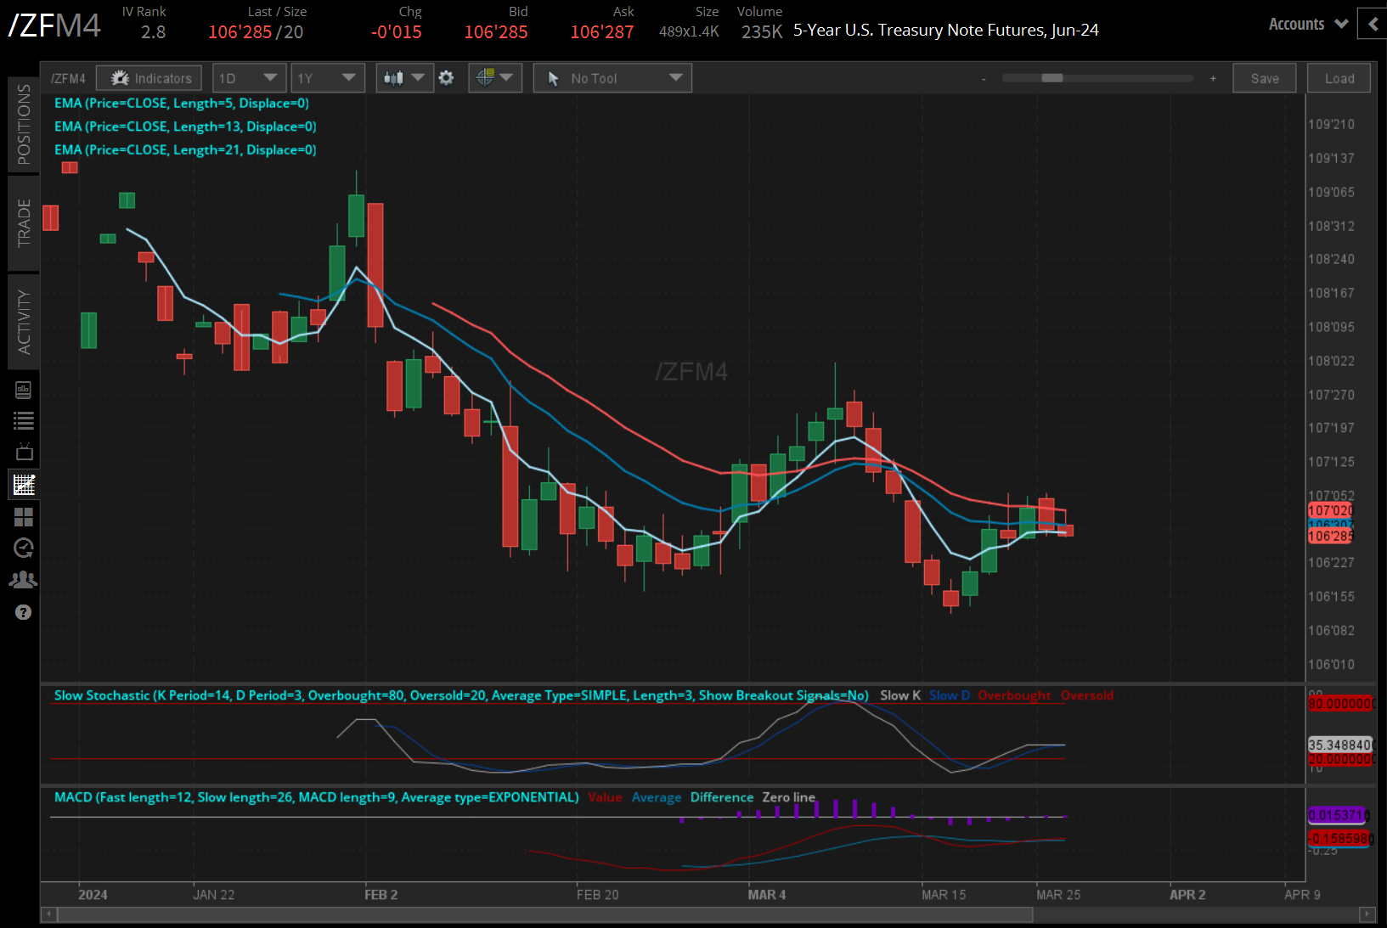Open the live TV icon in sidebar
The image size is (1387, 928).
point(24,452)
